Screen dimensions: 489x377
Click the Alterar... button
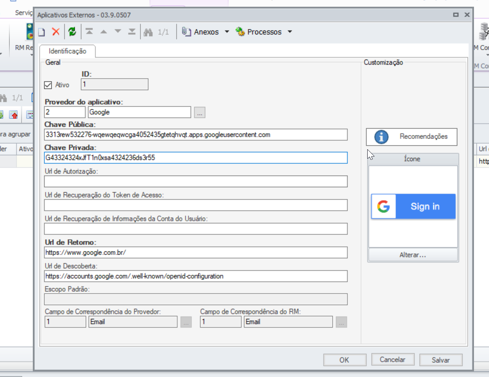tap(413, 255)
